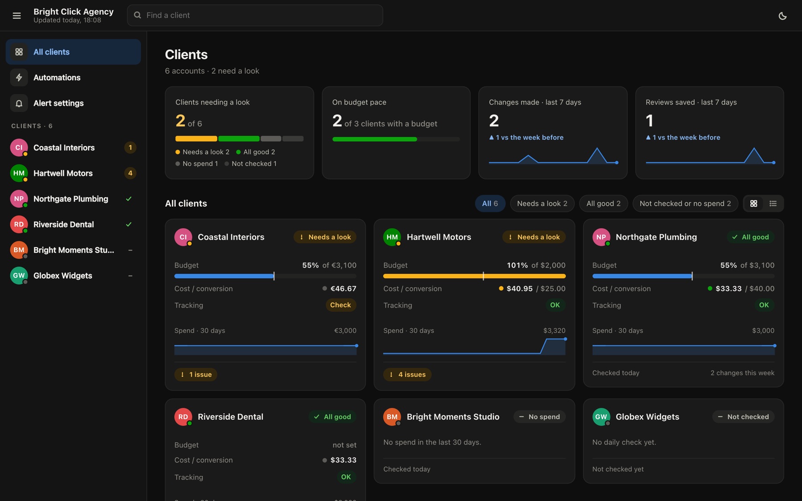Image resolution: width=802 pixels, height=501 pixels.
Task: Click No spend badge on Bright Moments Studio
Action: click(540, 417)
